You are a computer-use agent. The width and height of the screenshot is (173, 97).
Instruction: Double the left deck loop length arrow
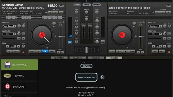(19, 46)
